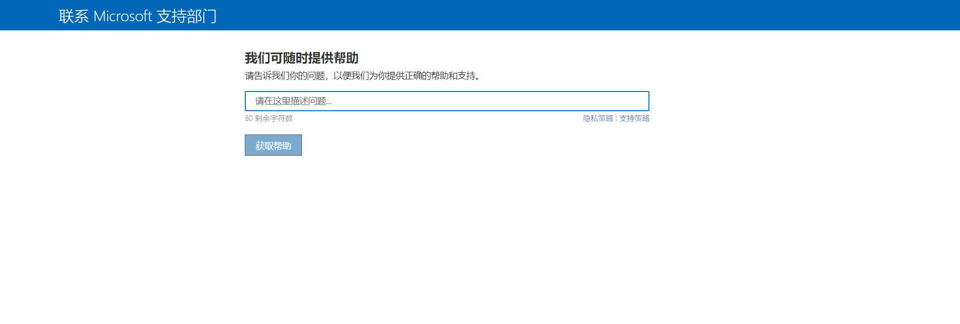Click the separator between 隐私策略 and 支持策略
The height and width of the screenshot is (324, 960).
pos(616,118)
